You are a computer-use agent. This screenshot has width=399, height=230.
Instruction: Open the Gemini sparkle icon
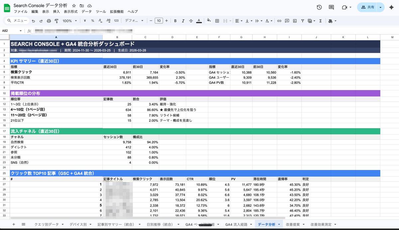391,7
